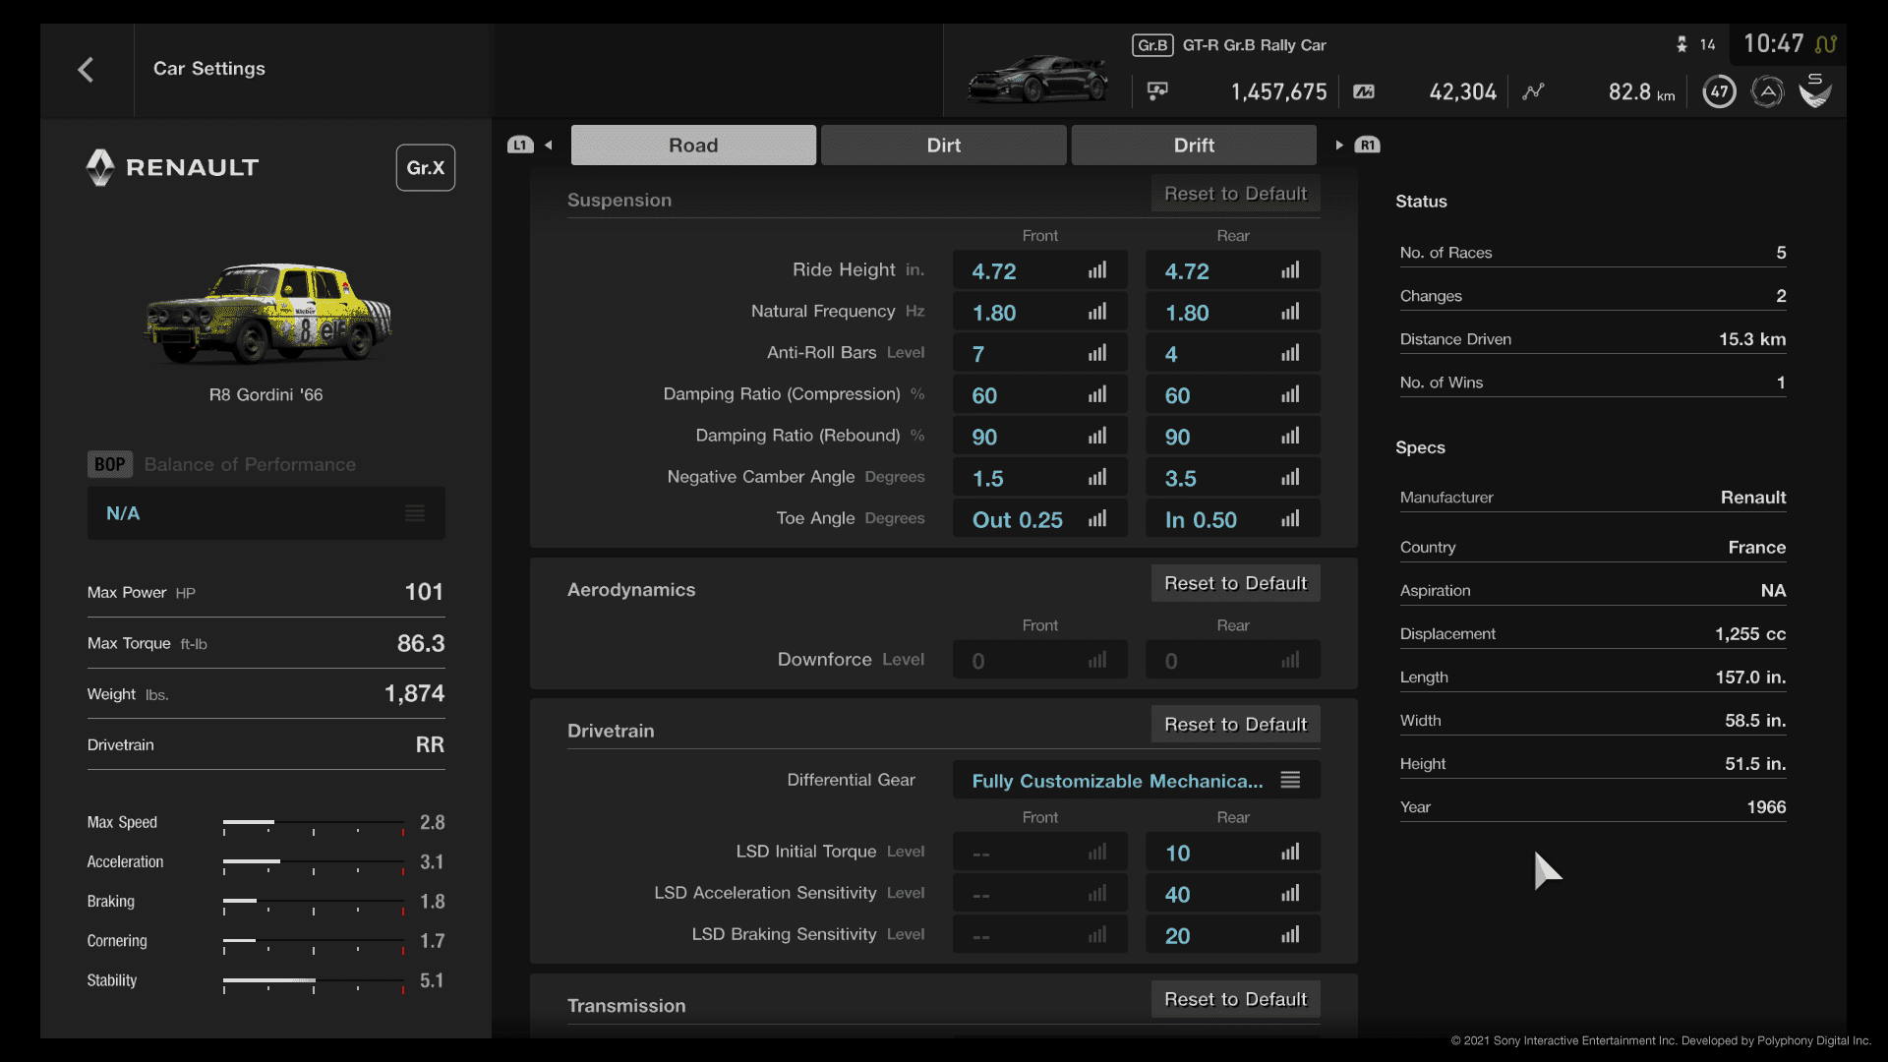Screen dimensions: 1888x1062
Task: Click the left arrow beside Road tab
Action: 549,145
